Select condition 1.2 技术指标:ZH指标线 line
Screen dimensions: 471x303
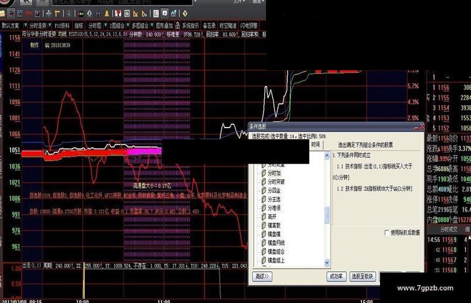[374, 189]
